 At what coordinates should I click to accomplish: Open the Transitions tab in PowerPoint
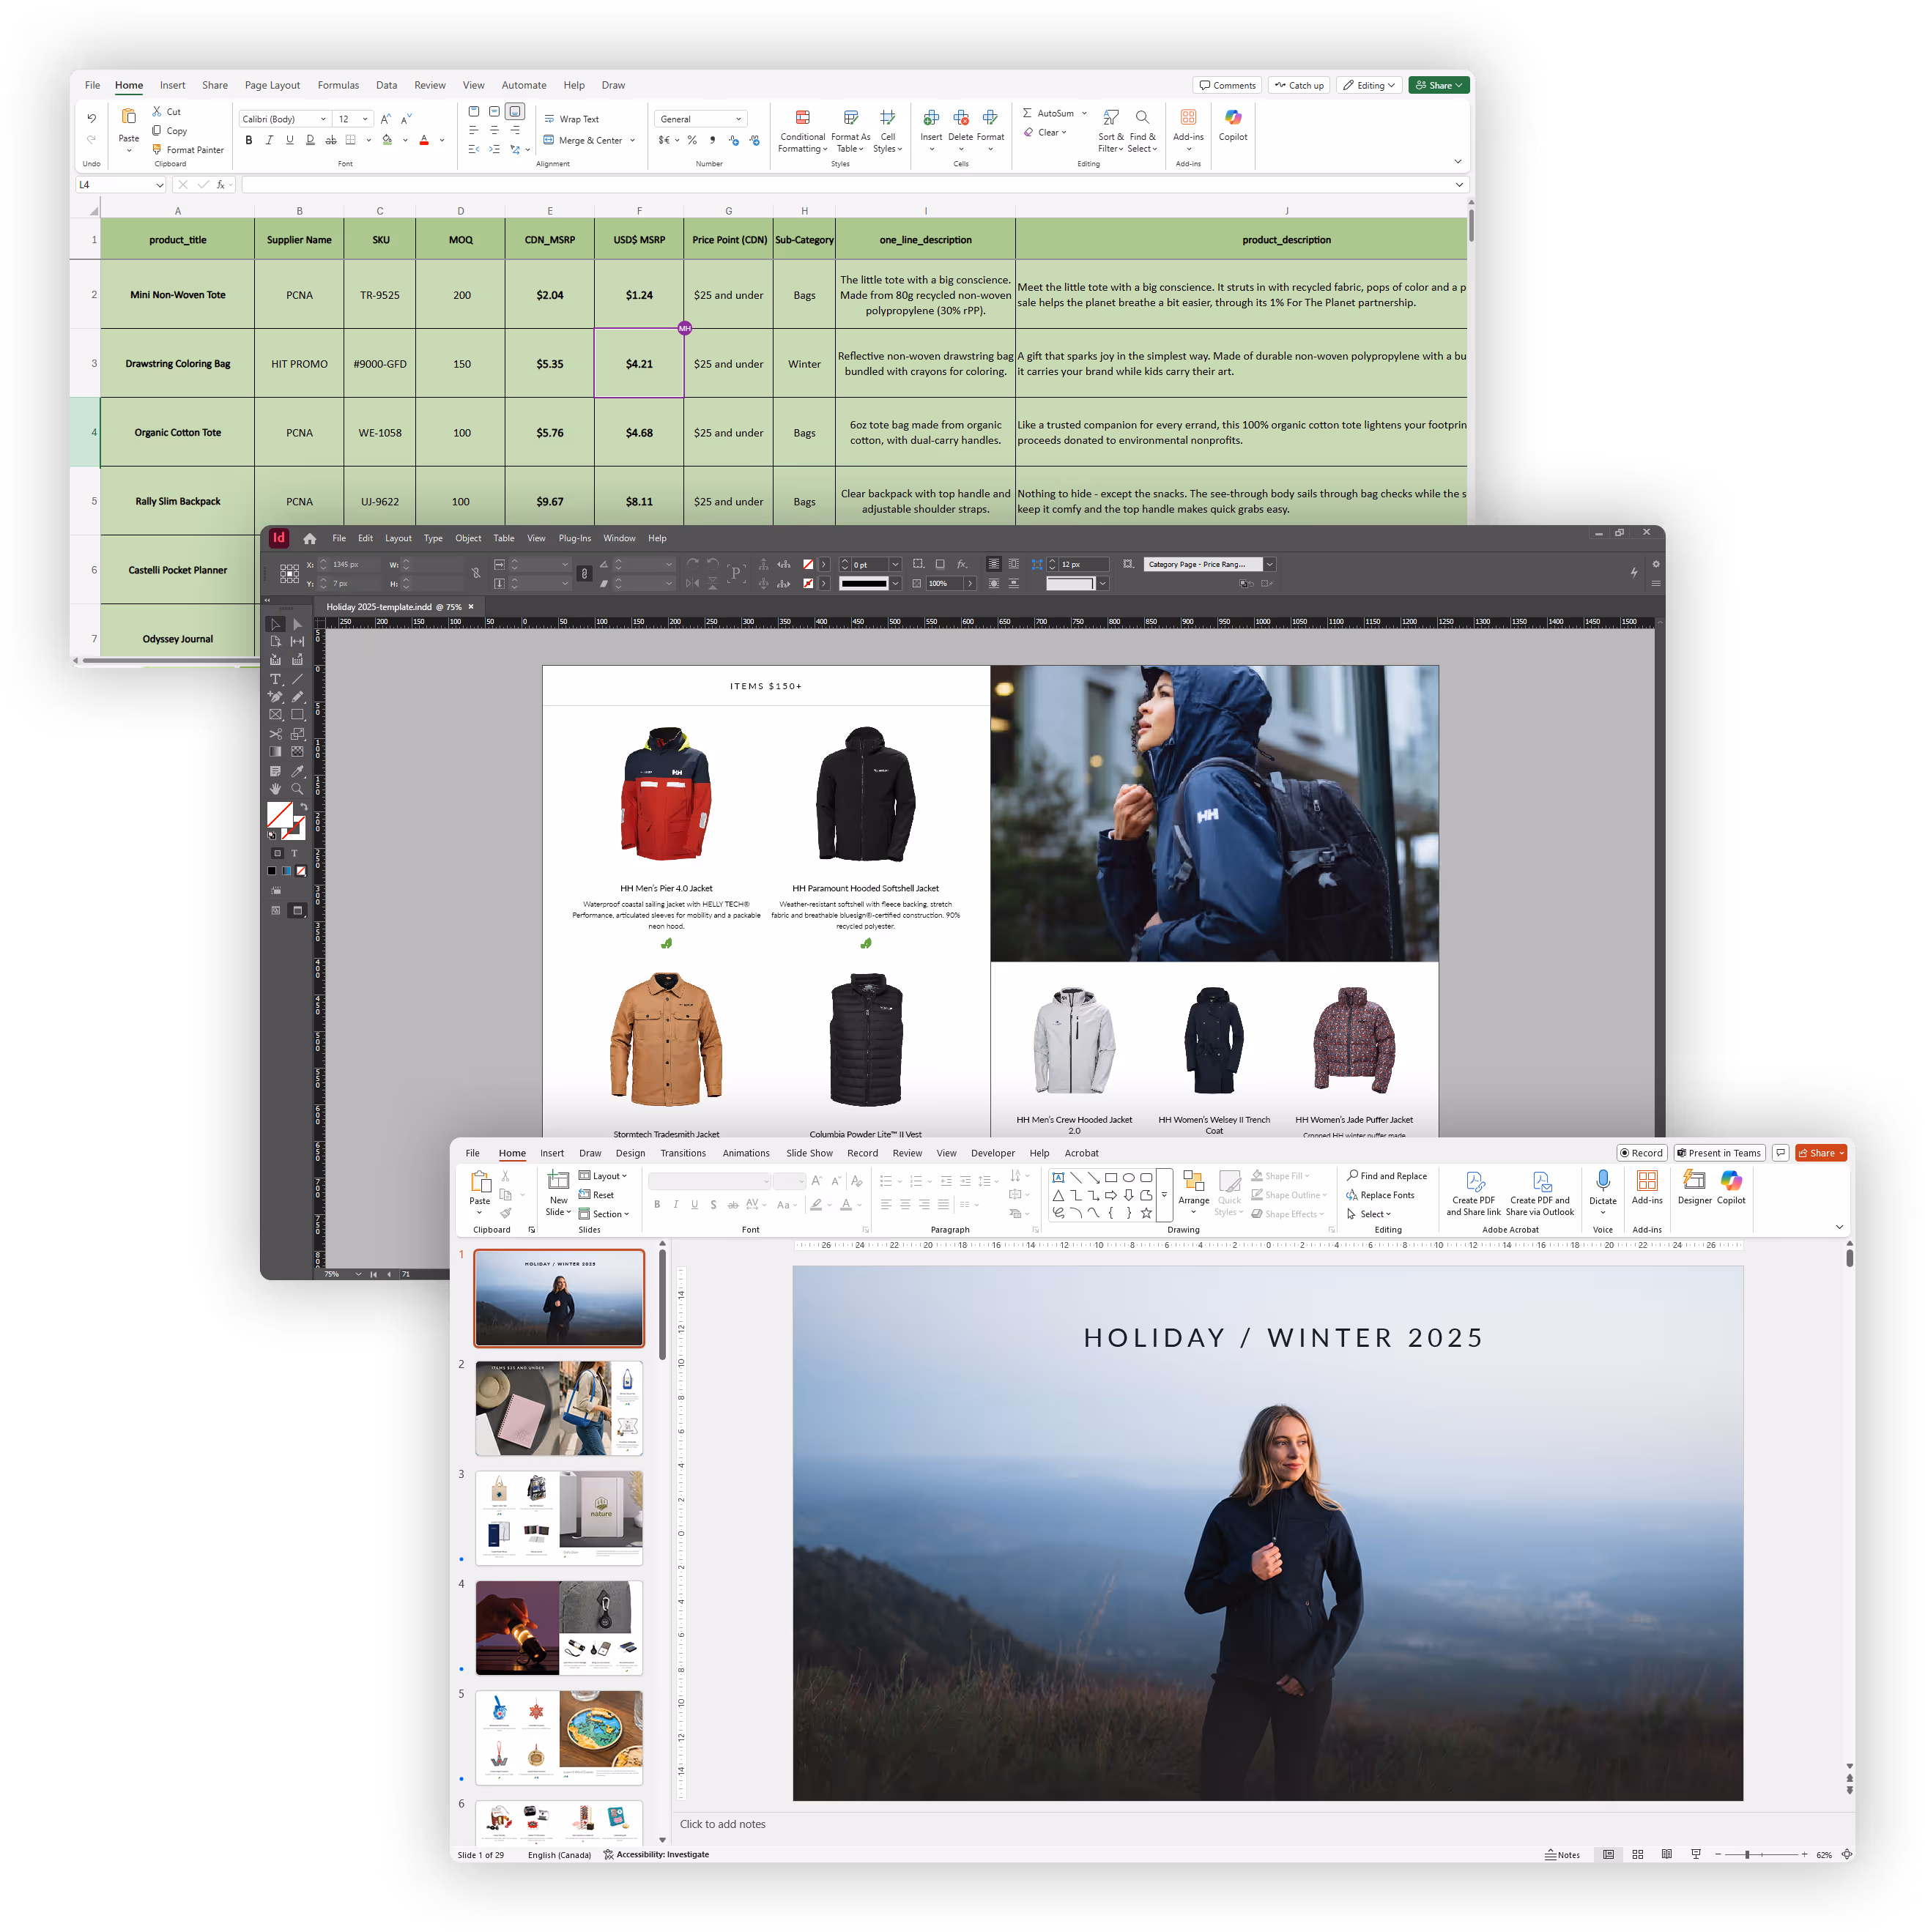(x=683, y=1153)
